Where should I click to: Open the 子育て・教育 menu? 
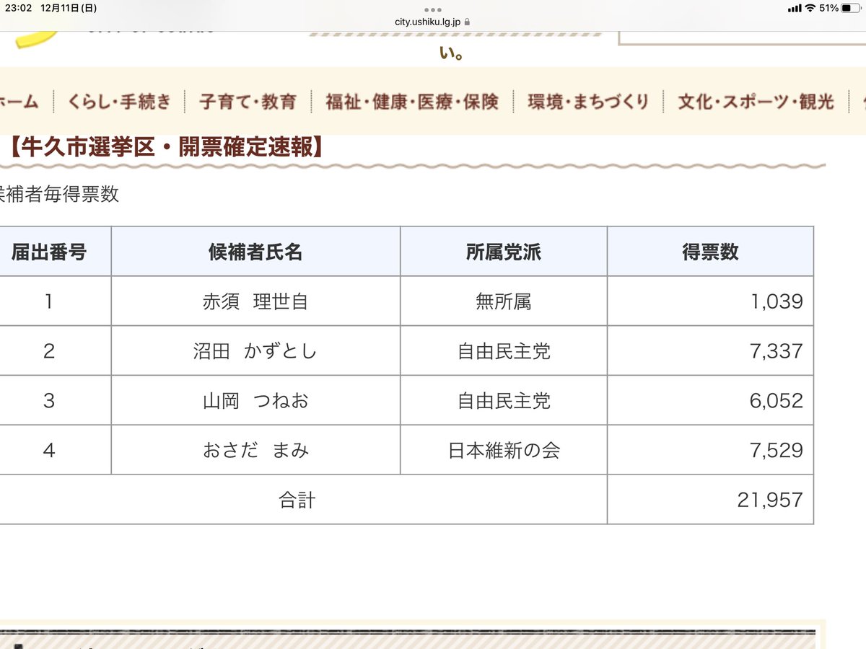(248, 102)
